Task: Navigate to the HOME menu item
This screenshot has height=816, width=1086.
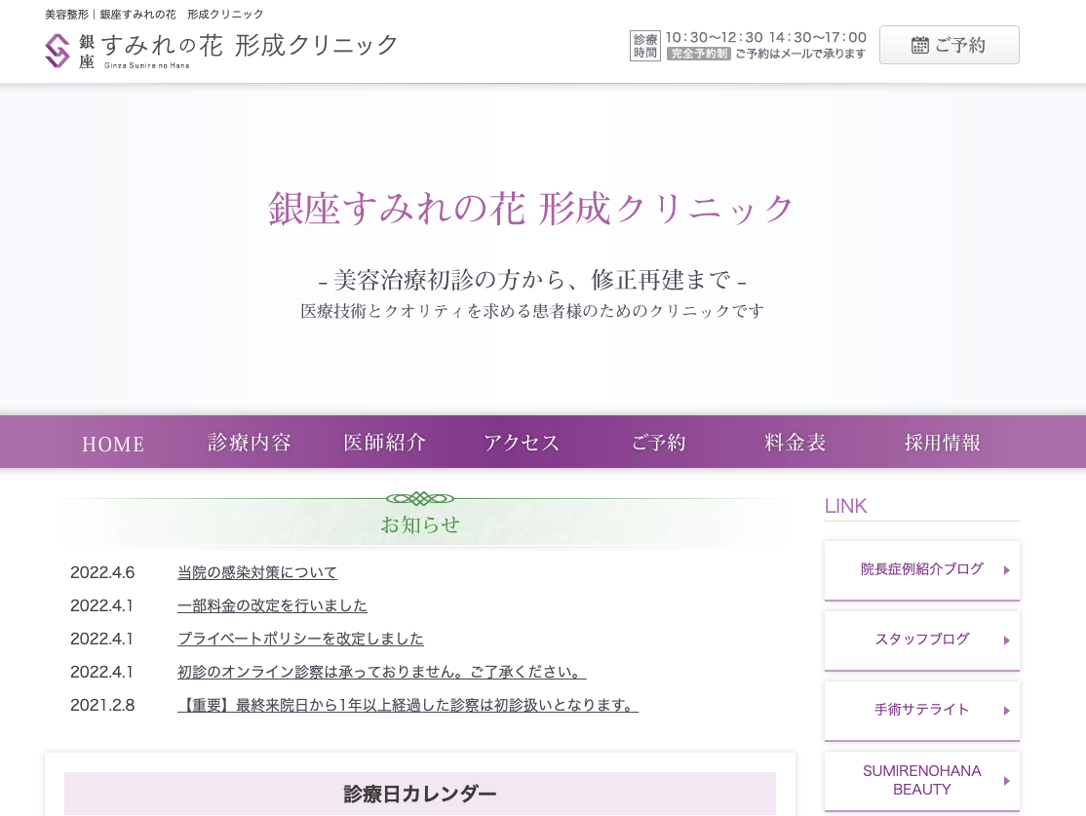Action: [112, 444]
